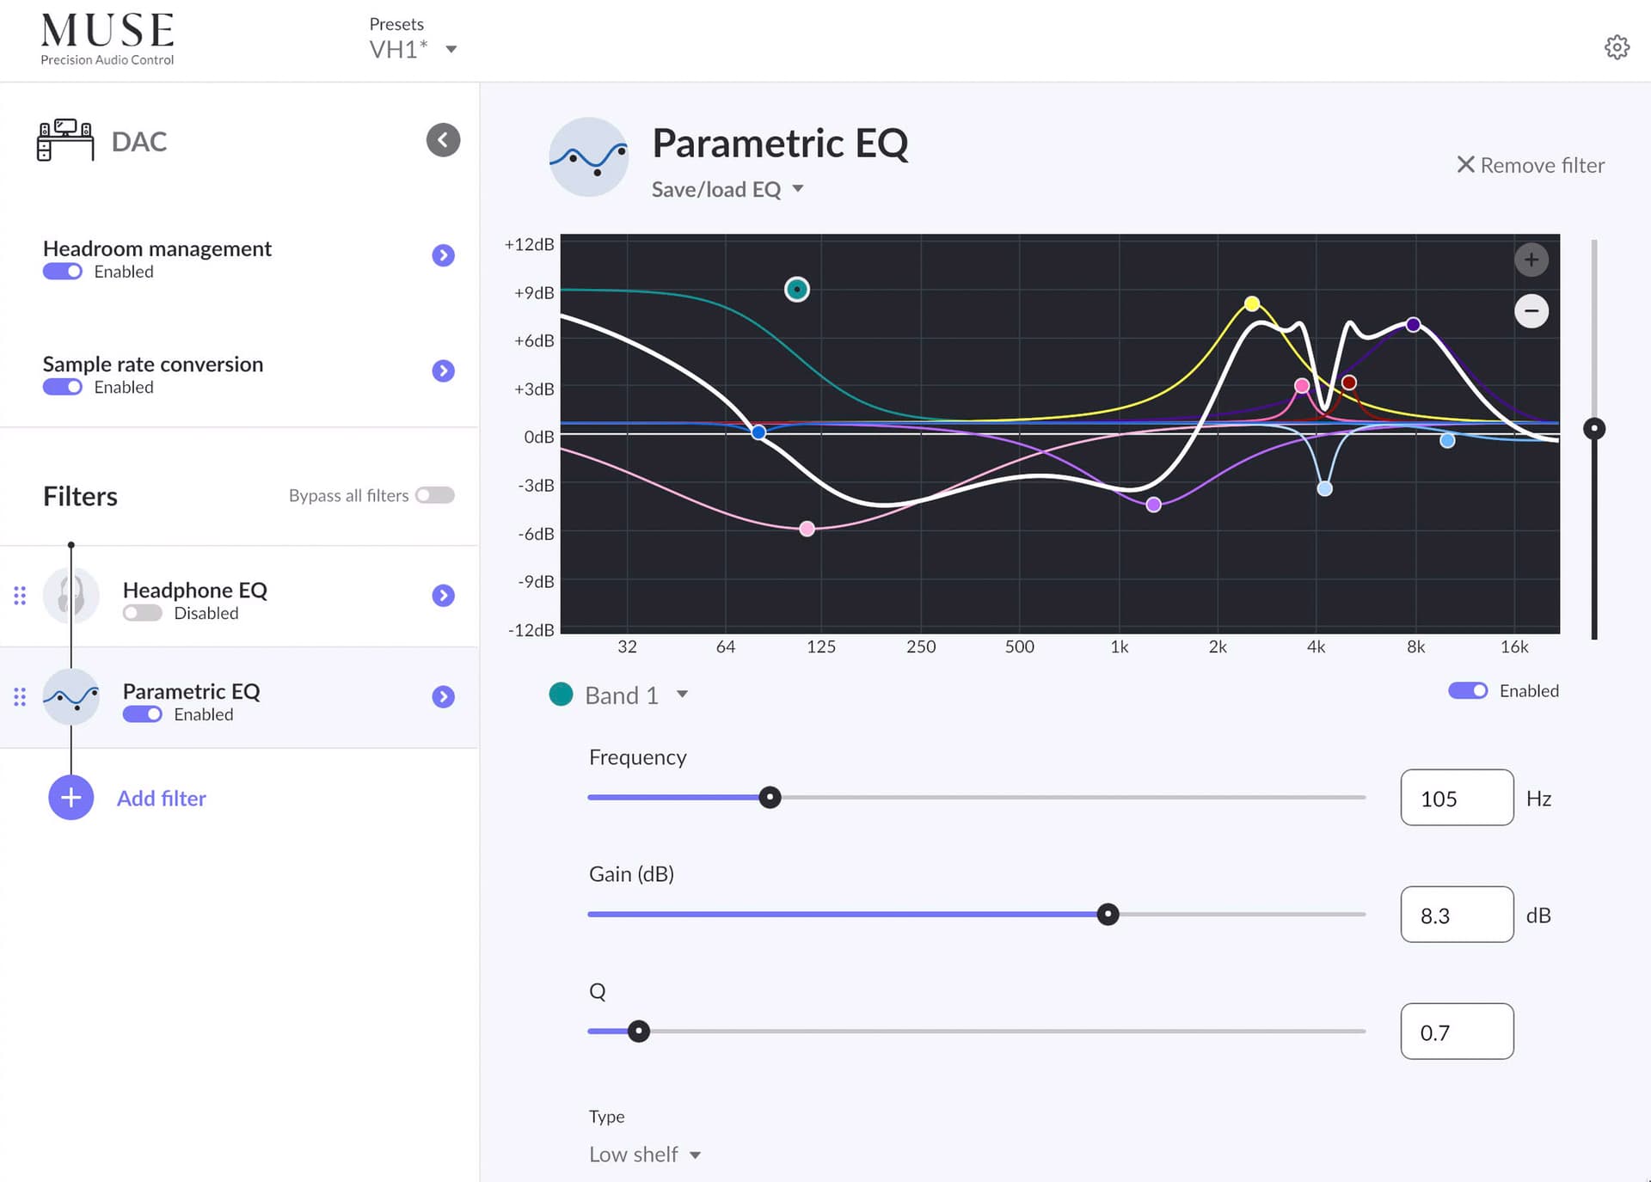Open the Low shelf type dropdown
Image resolution: width=1651 pixels, height=1182 pixels.
[x=645, y=1154]
